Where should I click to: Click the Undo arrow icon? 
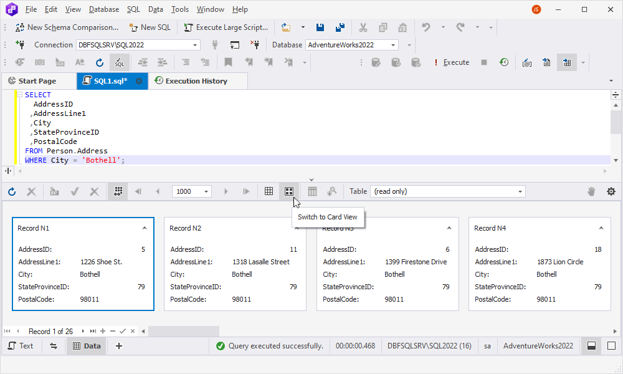point(426,27)
